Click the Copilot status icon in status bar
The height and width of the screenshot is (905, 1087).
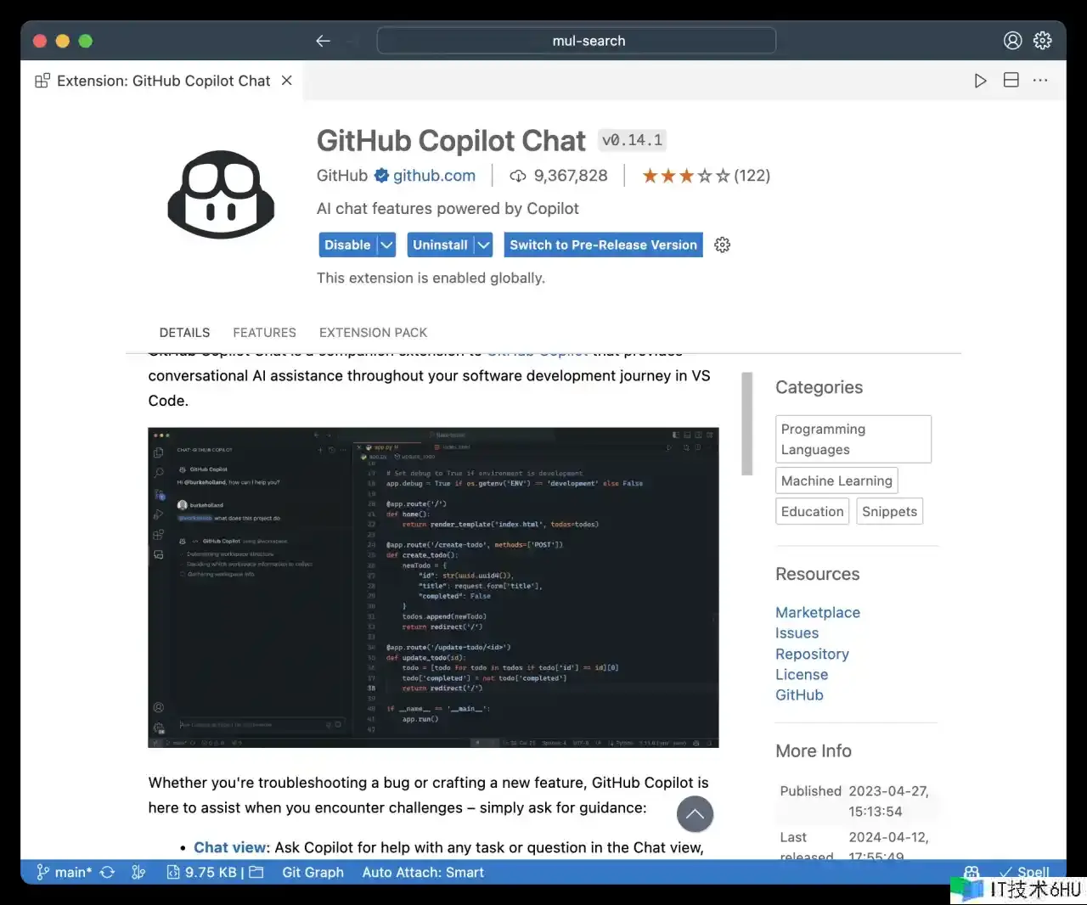[972, 871]
